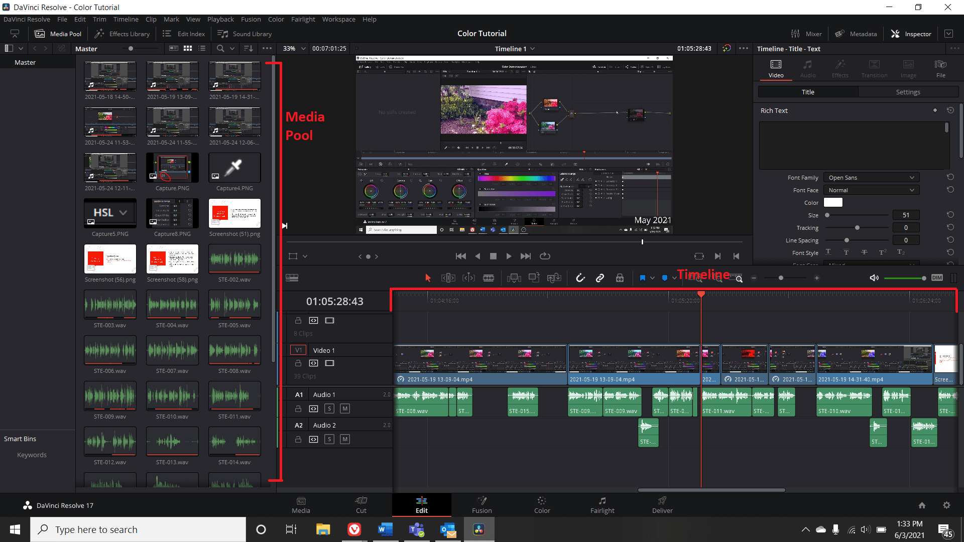Open the Font Face dropdown set to Normal
Image resolution: width=964 pixels, height=542 pixels.
(871, 190)
